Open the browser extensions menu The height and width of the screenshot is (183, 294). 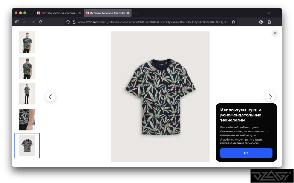[x=269, y=22]
